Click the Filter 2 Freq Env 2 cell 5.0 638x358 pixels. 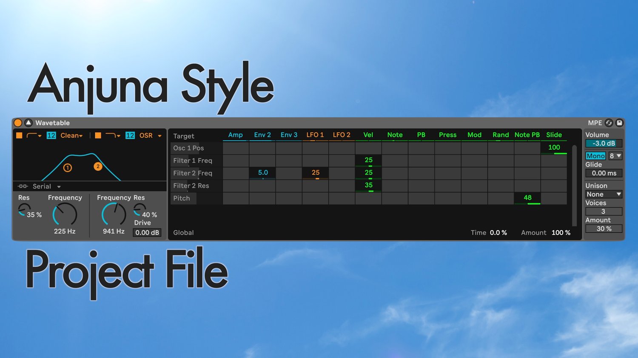pyautogui.click(x=262, y=173)
